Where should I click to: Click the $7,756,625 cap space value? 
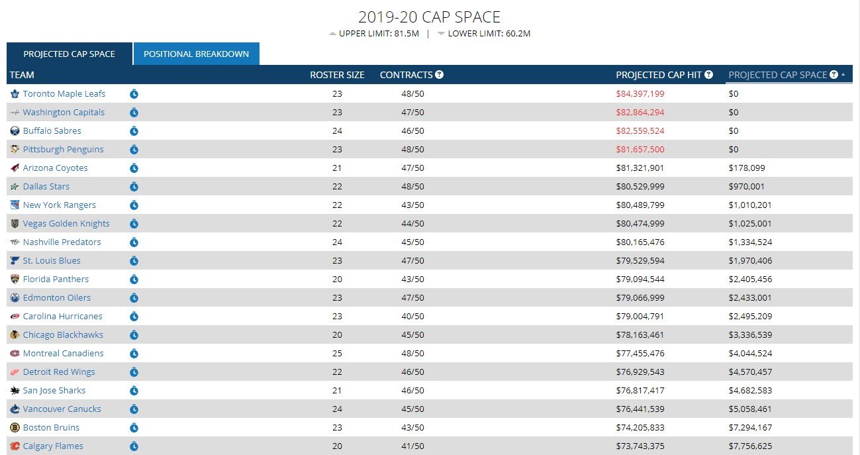click(x=750, y=446)
